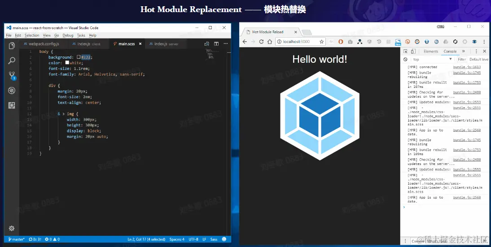Open the Debug view in VS Code
Screen dimensions: 491x247
[12, 91]
